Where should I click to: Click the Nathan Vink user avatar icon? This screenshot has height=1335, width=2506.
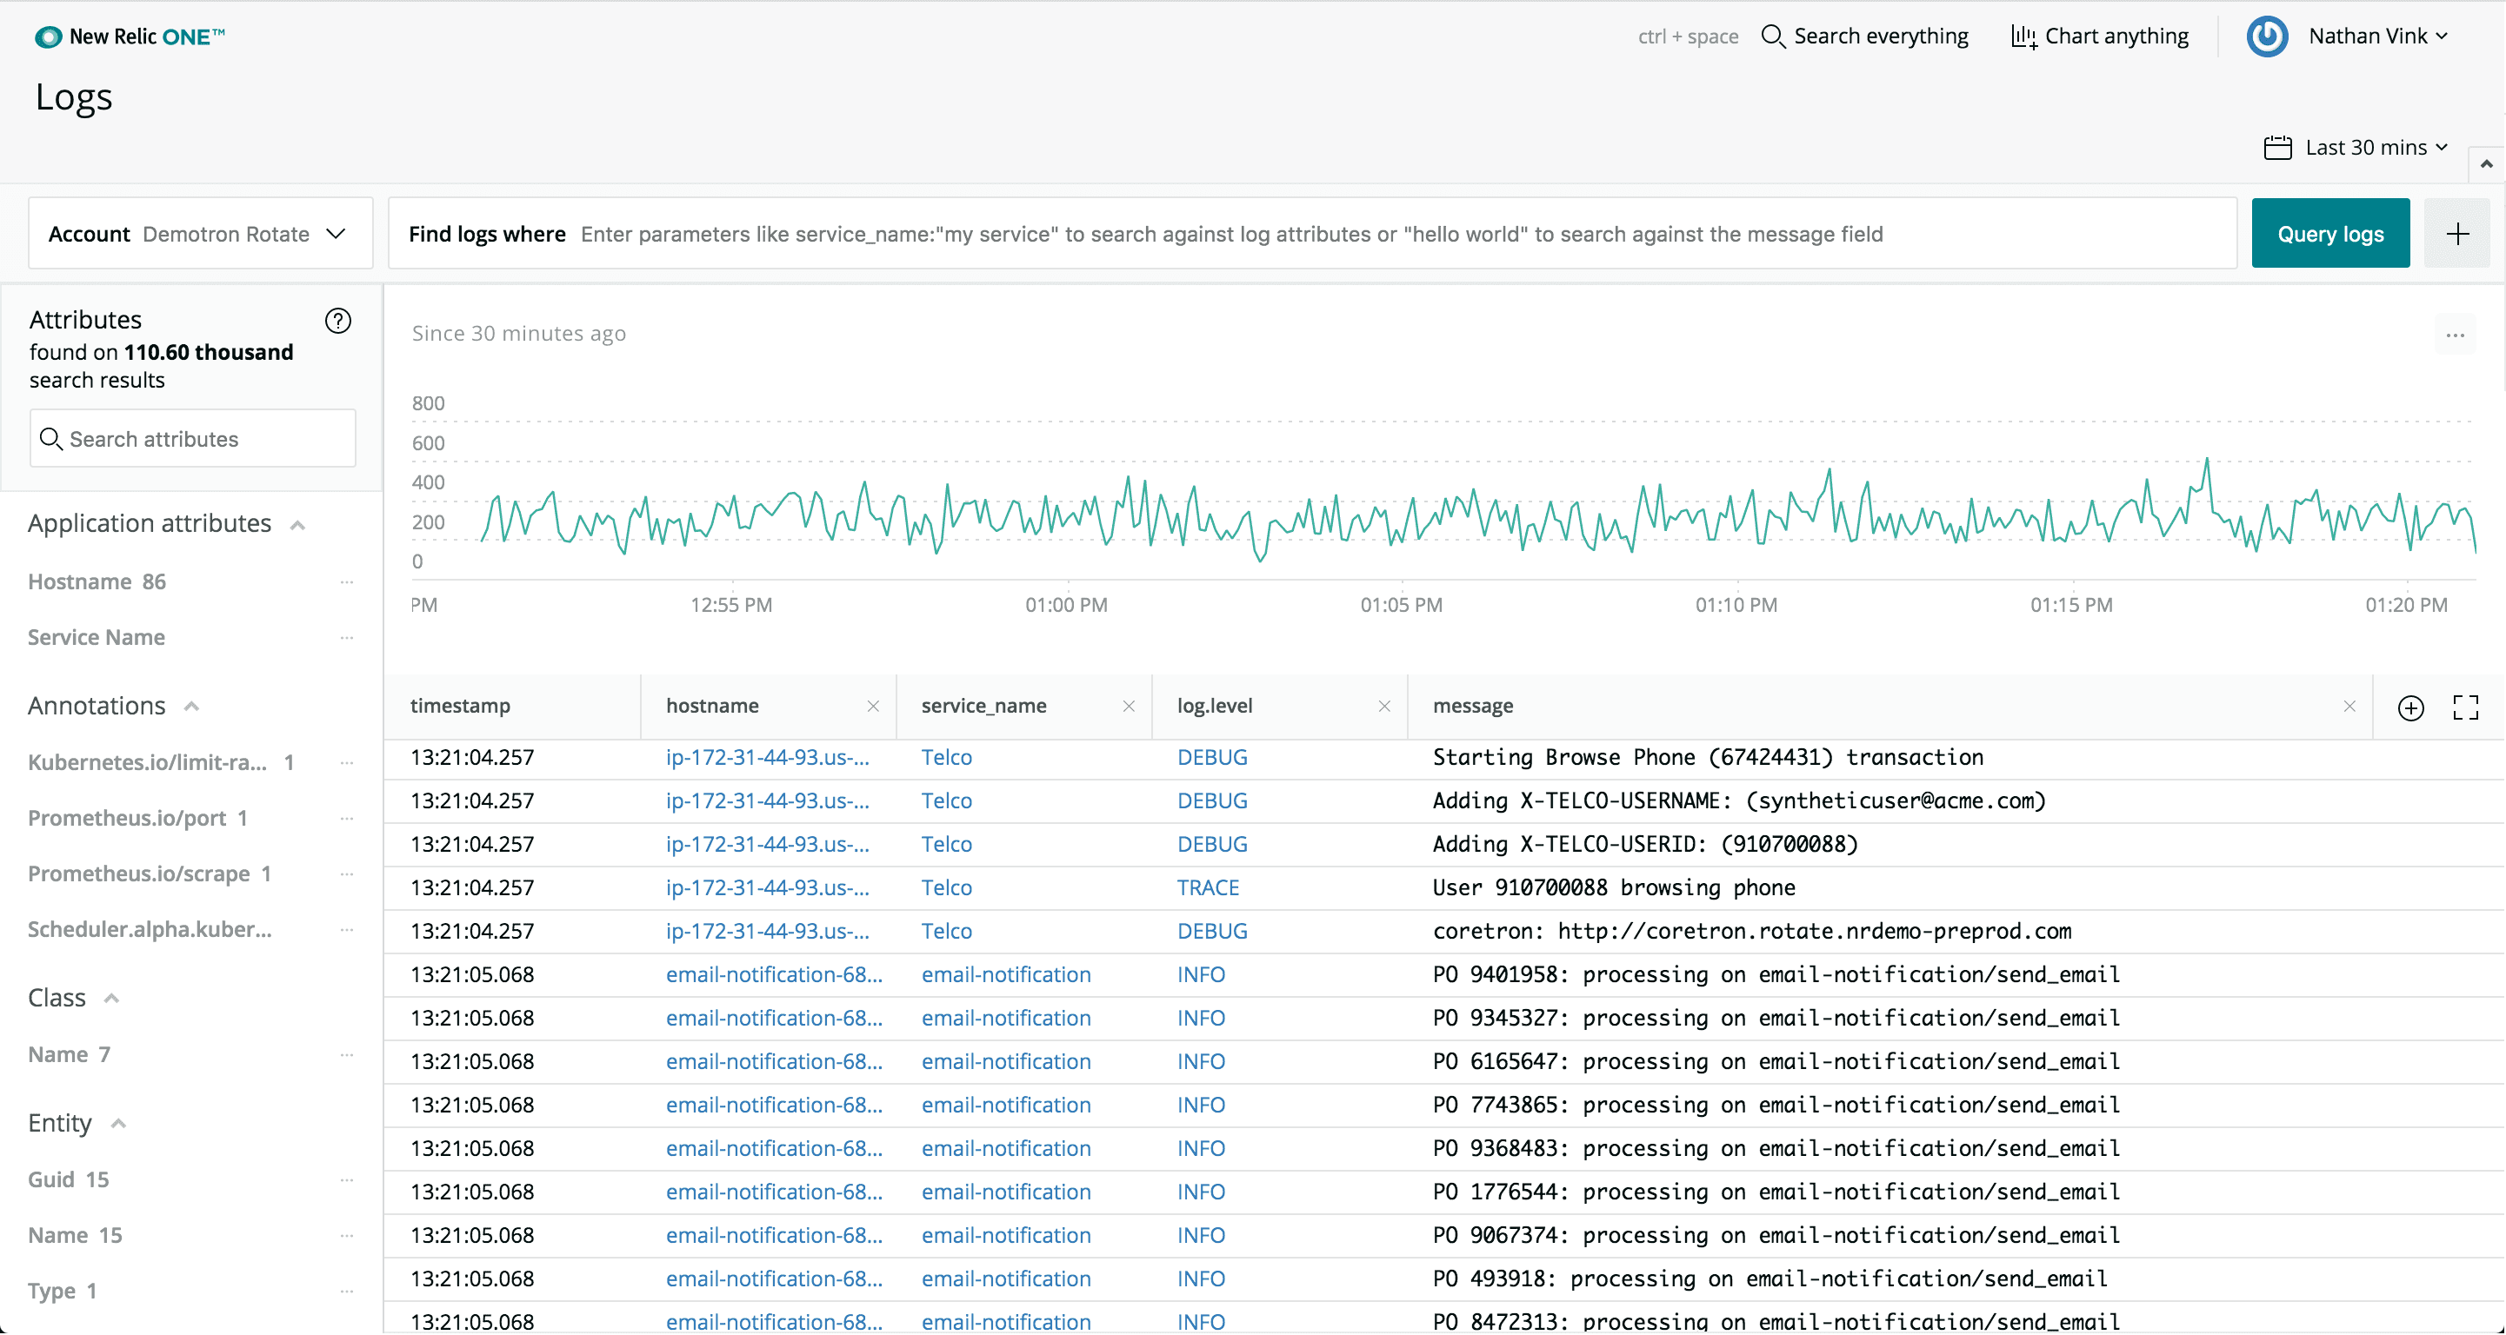point(2267,37)
